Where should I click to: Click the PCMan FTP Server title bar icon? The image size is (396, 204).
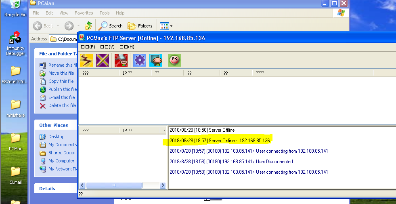tap(82, 38)
